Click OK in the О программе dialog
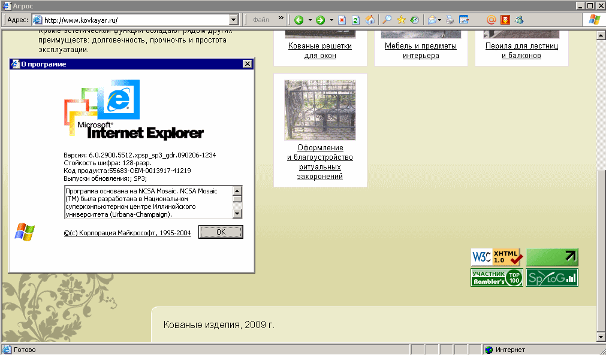The image size is (606, 355). 221,232
